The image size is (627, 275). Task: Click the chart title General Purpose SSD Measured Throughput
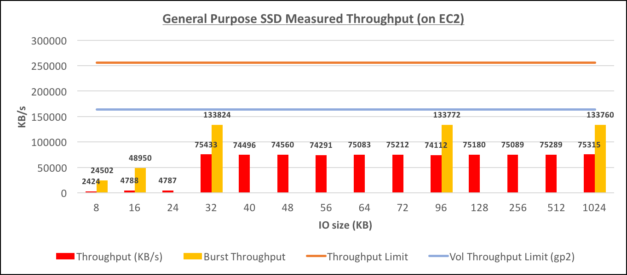tap(313, 20)
